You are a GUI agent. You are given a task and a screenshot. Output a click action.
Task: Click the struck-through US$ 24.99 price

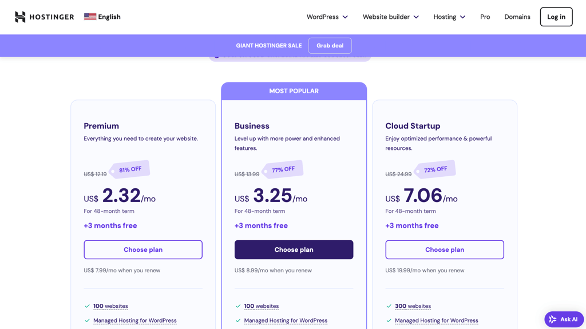click(398, 174)
